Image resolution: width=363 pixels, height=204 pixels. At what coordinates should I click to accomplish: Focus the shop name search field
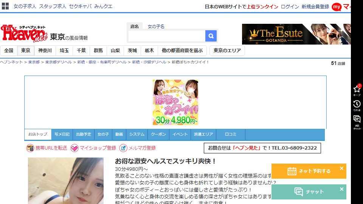point(167,36)
